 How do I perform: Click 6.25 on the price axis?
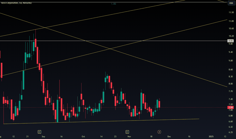pos(231,132)
